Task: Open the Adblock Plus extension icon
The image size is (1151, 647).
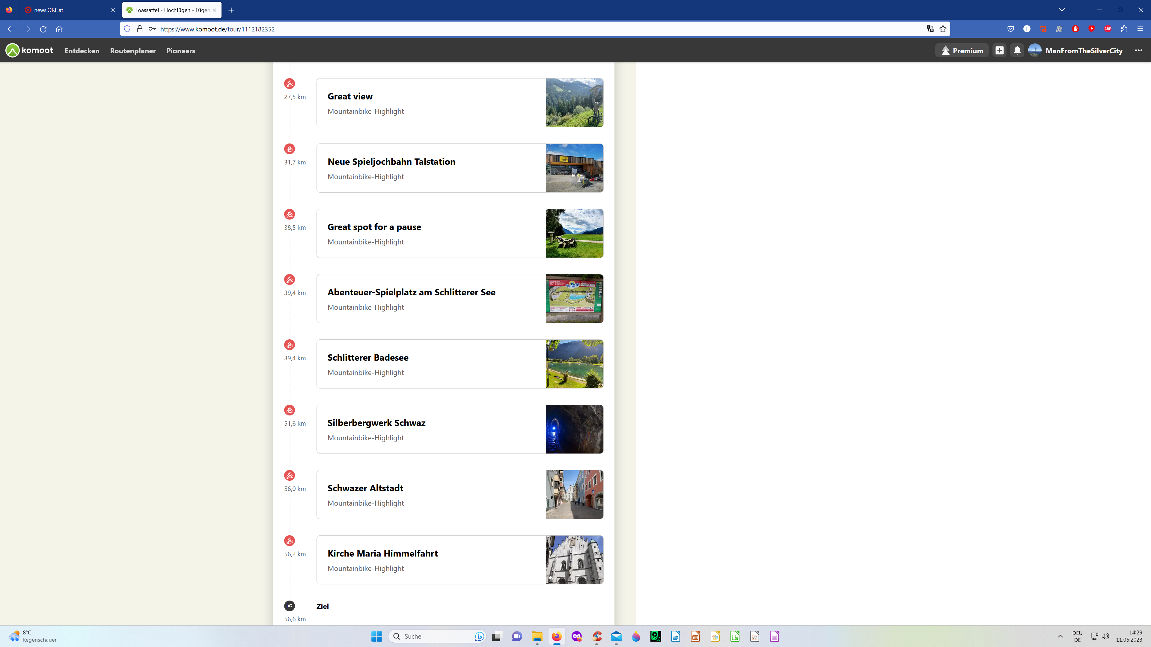Action: coord(1108,29)
